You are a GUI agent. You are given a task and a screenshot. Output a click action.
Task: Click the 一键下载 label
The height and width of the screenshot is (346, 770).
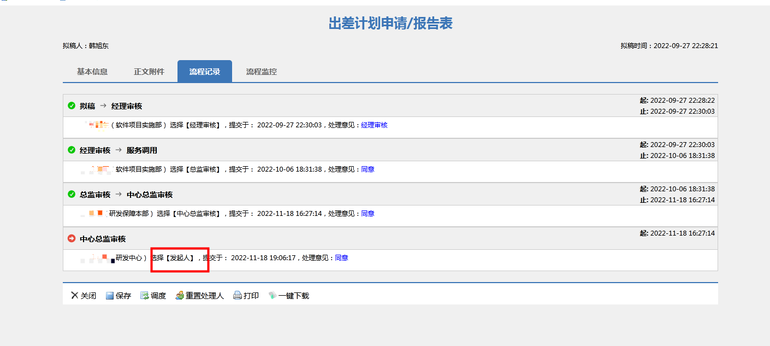[294, 296]
